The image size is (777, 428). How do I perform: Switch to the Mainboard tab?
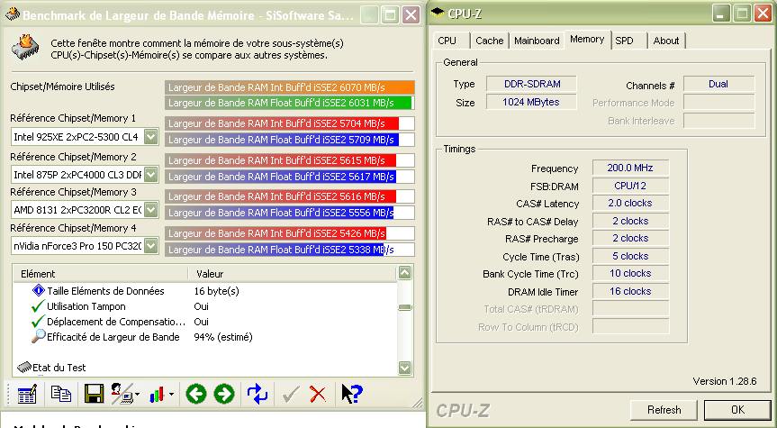[537, 41]
